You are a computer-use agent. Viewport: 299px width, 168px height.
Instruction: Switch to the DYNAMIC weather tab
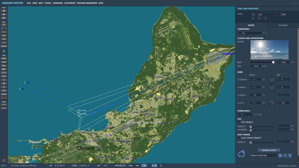pyautogui.click(x=283, y=25)
